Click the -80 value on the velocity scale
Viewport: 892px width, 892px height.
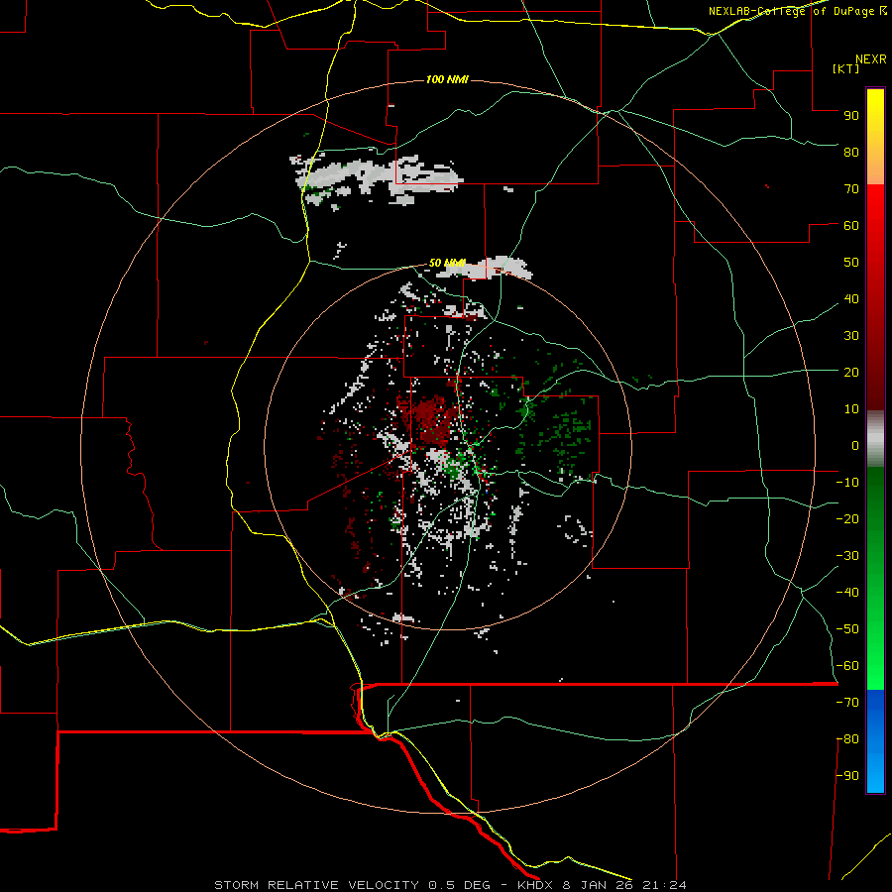pyautogui.click(x=847, y=739)
